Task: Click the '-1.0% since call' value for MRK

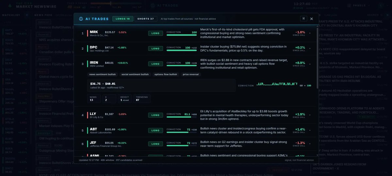Action: (x=300, y=33)
